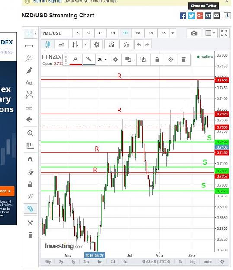Open the indicators menu
Screen dimensions: 233x270
click(111, 44)
